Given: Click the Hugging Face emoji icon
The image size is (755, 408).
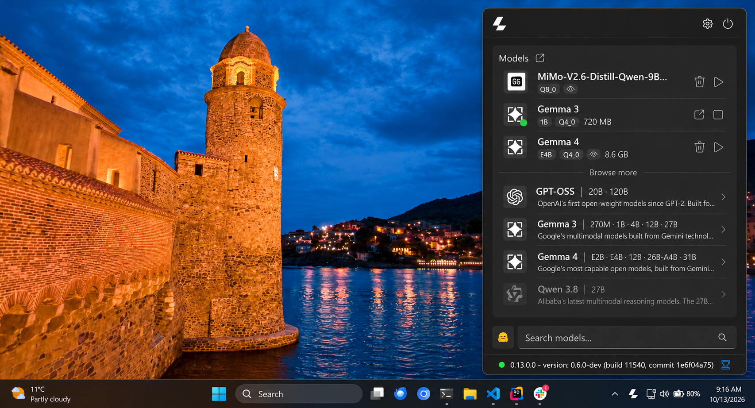Looking at the screenshot, I should pos(503,338).
